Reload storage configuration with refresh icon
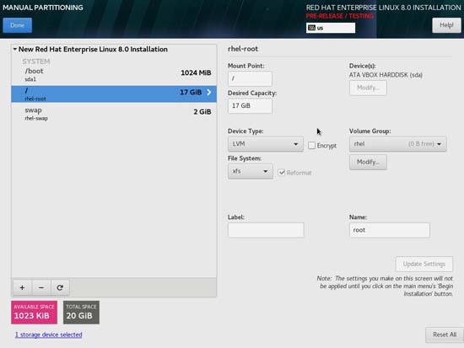Image resolution: width=464 pixels, height=348 pixels. 60,287
